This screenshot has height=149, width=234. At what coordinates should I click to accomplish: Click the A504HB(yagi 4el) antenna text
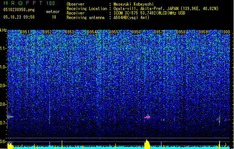131,18
